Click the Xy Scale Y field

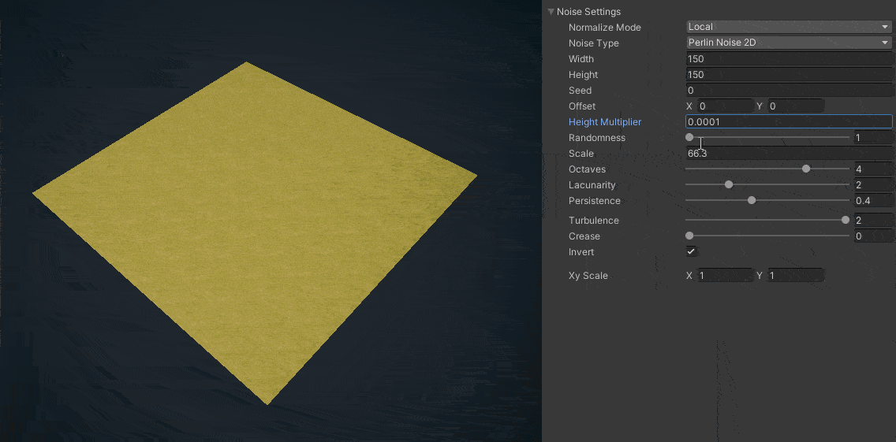795,275
